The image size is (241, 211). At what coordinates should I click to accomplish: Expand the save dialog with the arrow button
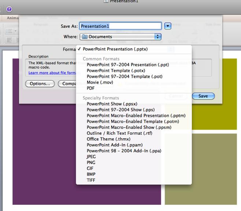168,26
